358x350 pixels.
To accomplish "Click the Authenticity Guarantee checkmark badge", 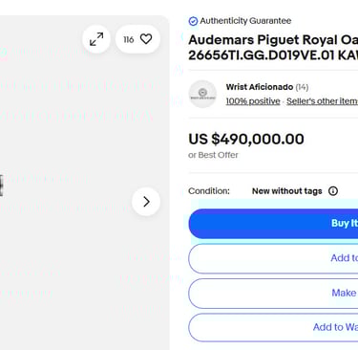I will (x=193, y=21).
